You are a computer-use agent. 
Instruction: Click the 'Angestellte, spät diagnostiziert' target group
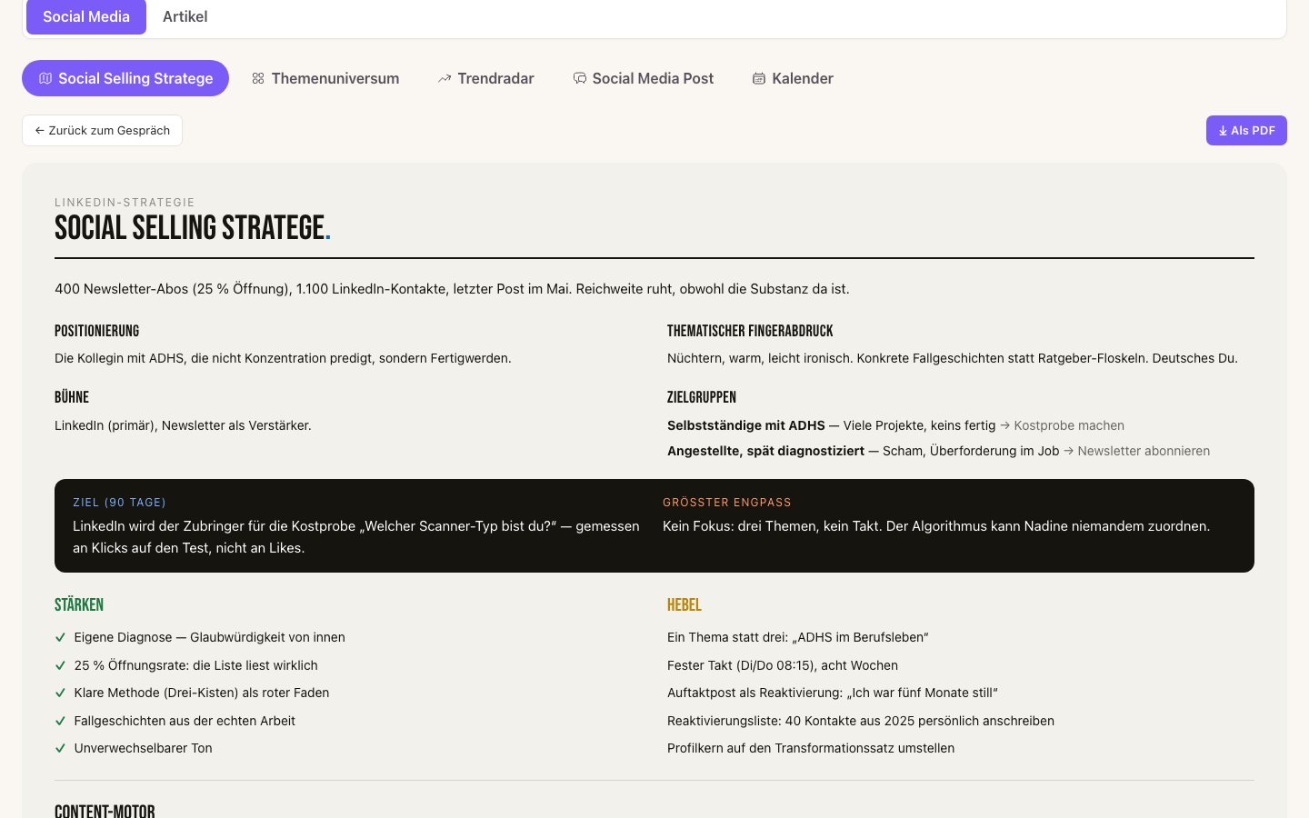(765, 451)
